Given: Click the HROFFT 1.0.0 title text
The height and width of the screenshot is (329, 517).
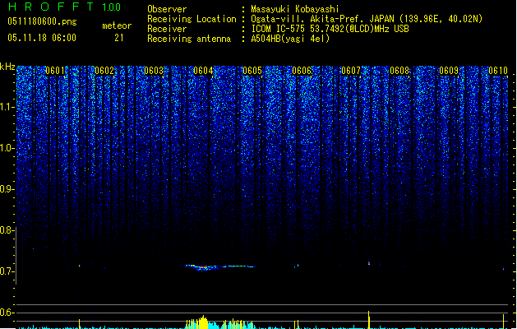Looking at the screenshot, I should (64, 7).
